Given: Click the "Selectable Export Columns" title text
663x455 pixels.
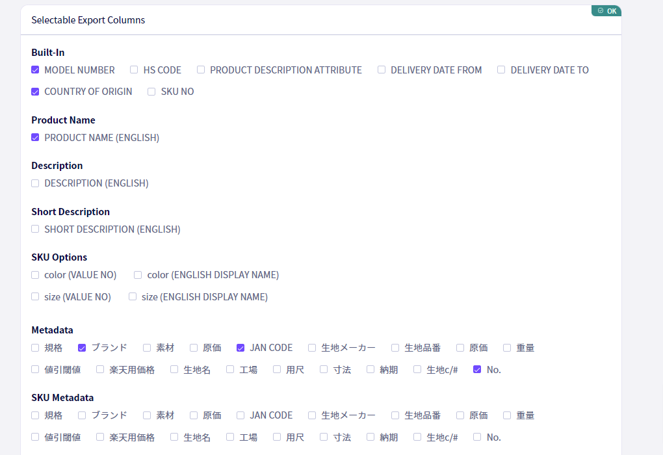Looking at the screenshot, I should tap(88, 20).
